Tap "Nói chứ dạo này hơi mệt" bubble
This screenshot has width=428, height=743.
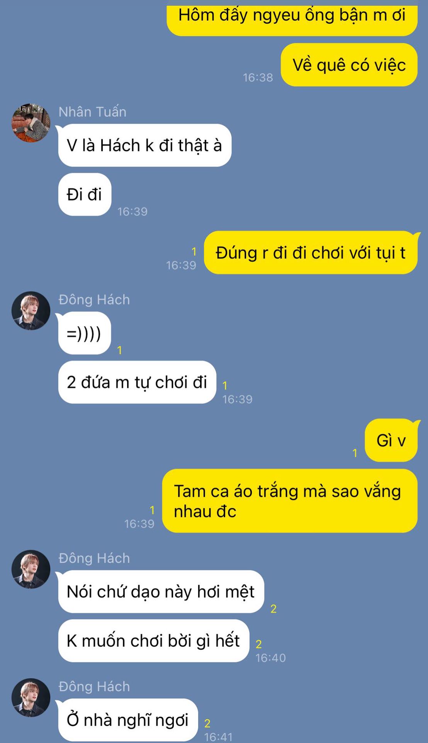point(161,592)
